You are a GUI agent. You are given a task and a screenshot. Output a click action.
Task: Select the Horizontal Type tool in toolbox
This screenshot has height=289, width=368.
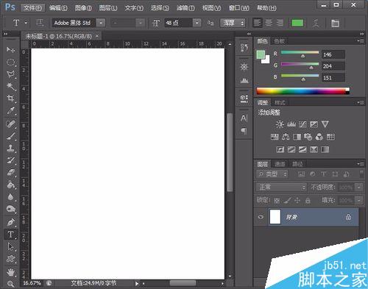(x=10, y=235)
